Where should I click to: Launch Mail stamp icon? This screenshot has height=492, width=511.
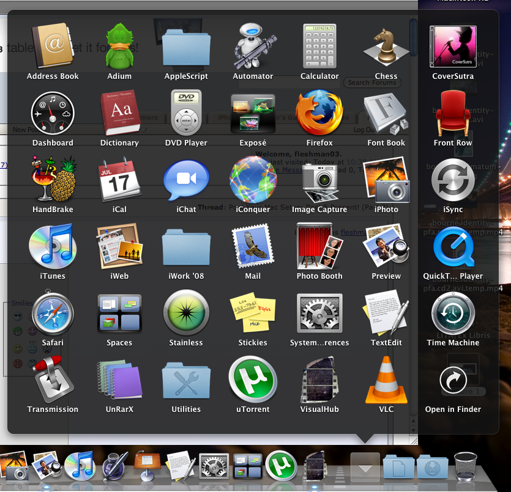tap(253, 246)
